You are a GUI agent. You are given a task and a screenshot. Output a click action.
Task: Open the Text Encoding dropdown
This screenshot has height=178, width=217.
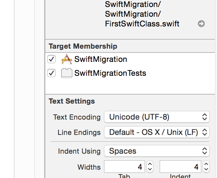point(156,117)
